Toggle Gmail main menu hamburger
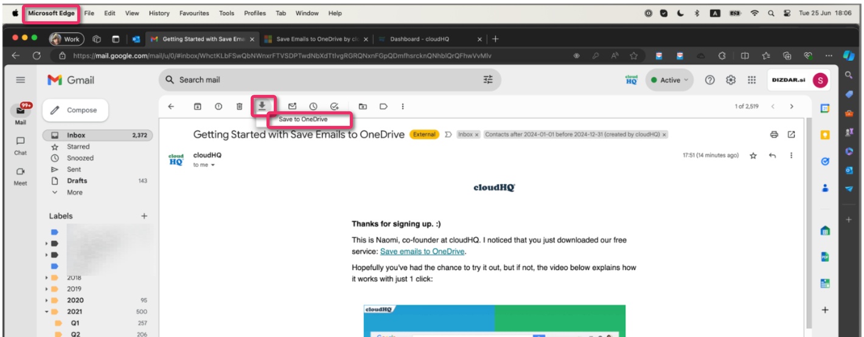The image size is (864, 337). click(21, 80)
